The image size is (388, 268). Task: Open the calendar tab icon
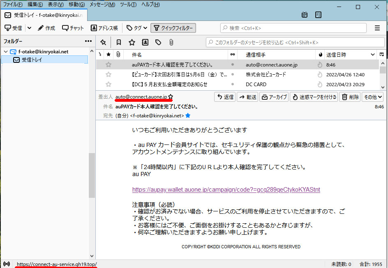305,15
